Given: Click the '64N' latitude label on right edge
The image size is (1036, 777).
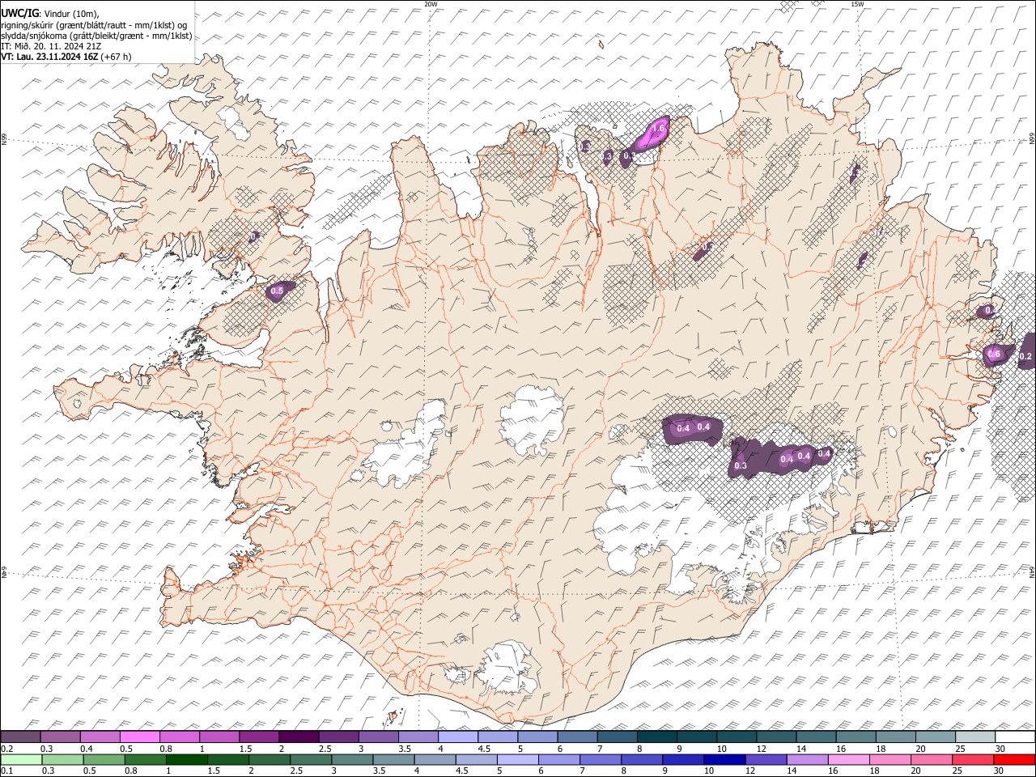Looking at the screenshot, I should tap(1032, 571).
